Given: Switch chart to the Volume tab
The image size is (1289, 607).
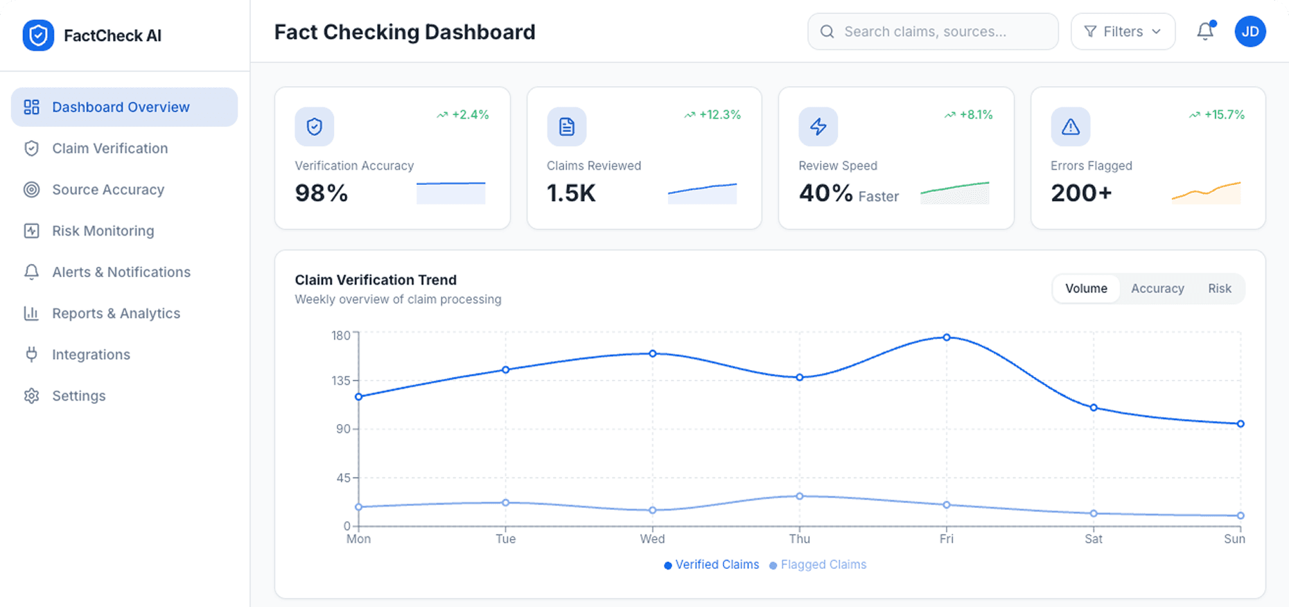Looking at the screenshot, I should coord(1086,289).
